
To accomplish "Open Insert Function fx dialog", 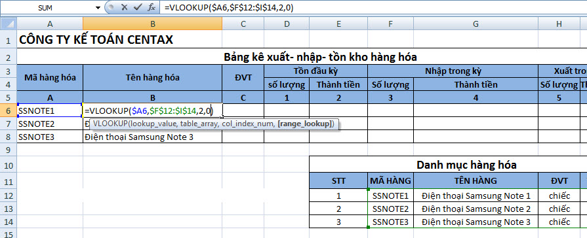I will point(152,7).
